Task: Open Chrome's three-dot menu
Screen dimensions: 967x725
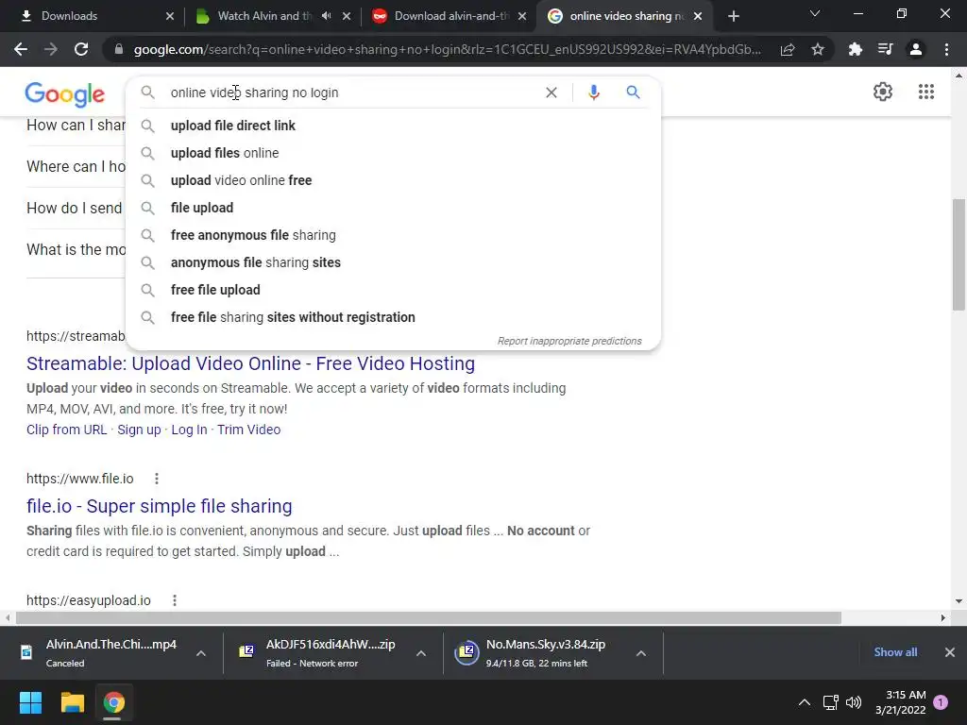Action: coord(946,49)
